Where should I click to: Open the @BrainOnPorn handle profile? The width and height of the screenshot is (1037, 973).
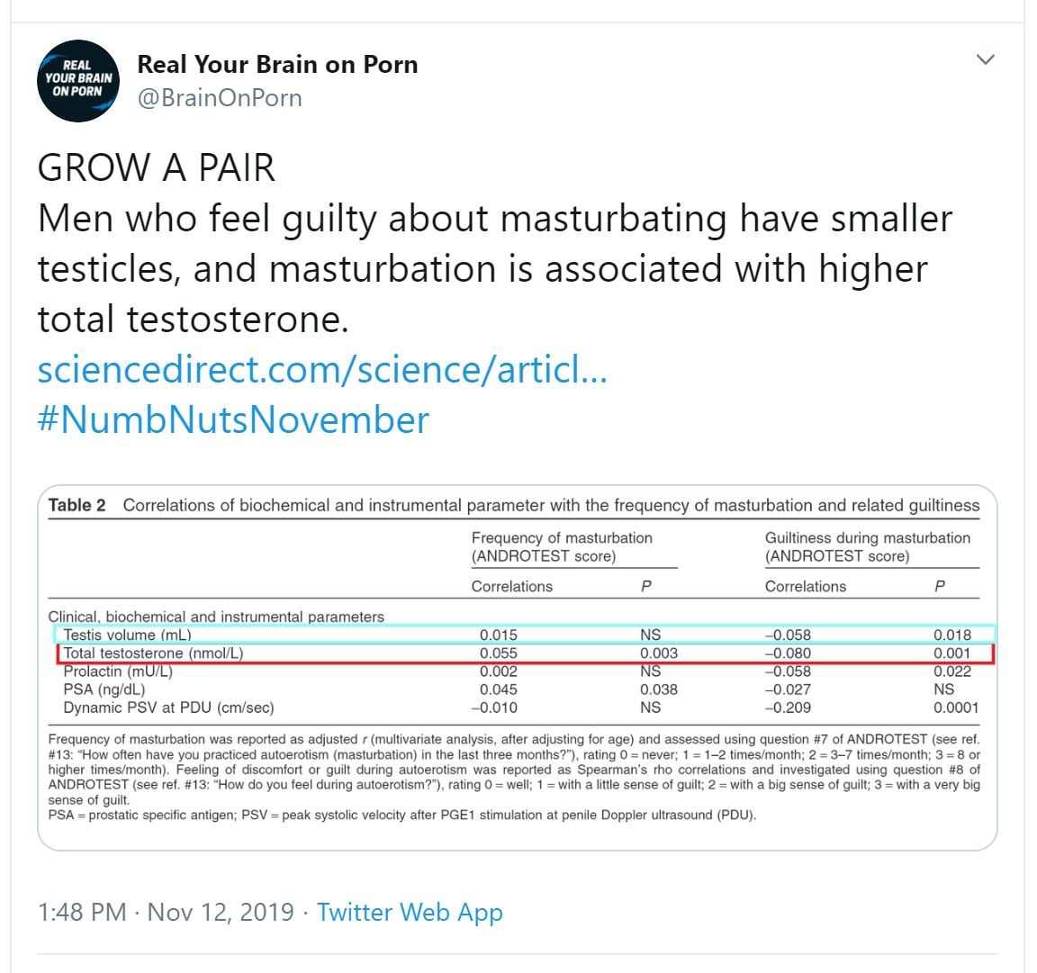click(x=219, y=97)
